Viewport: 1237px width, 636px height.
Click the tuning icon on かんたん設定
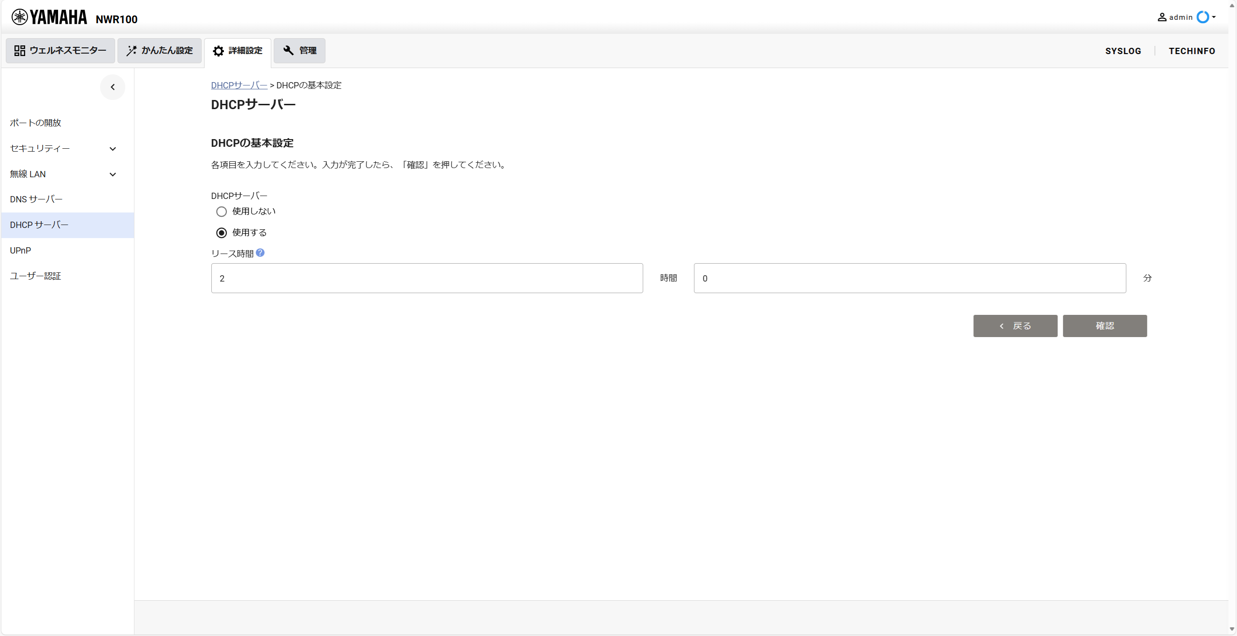[131, 50]
